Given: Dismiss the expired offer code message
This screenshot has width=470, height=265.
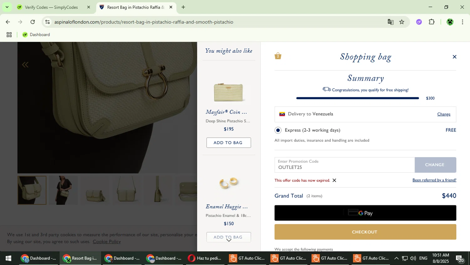Looking at the screenshot, I should click(x=334, y=180).
